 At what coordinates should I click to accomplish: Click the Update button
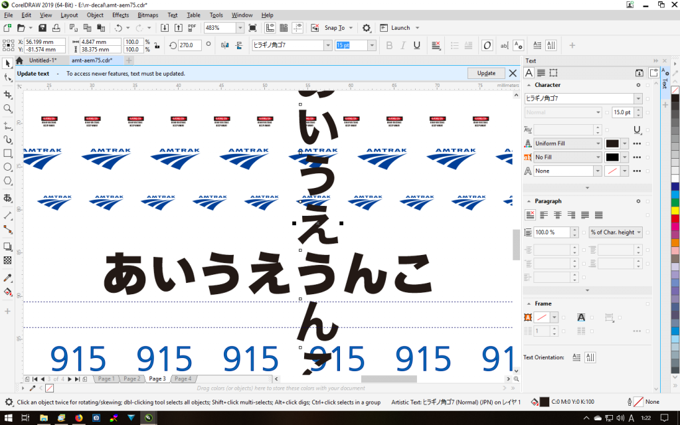pos(486,73)
